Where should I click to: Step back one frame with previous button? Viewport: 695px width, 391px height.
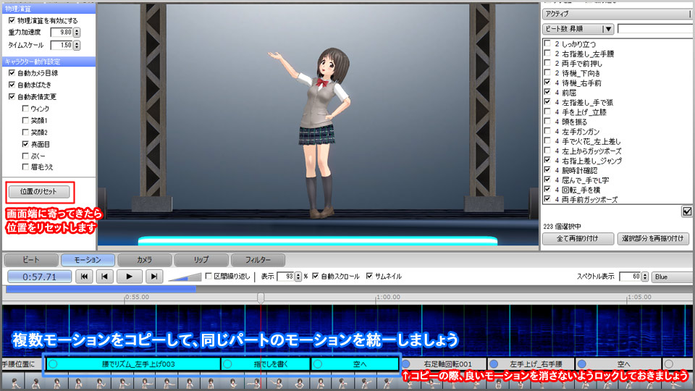pyautogui.click(x=106, y=276)
